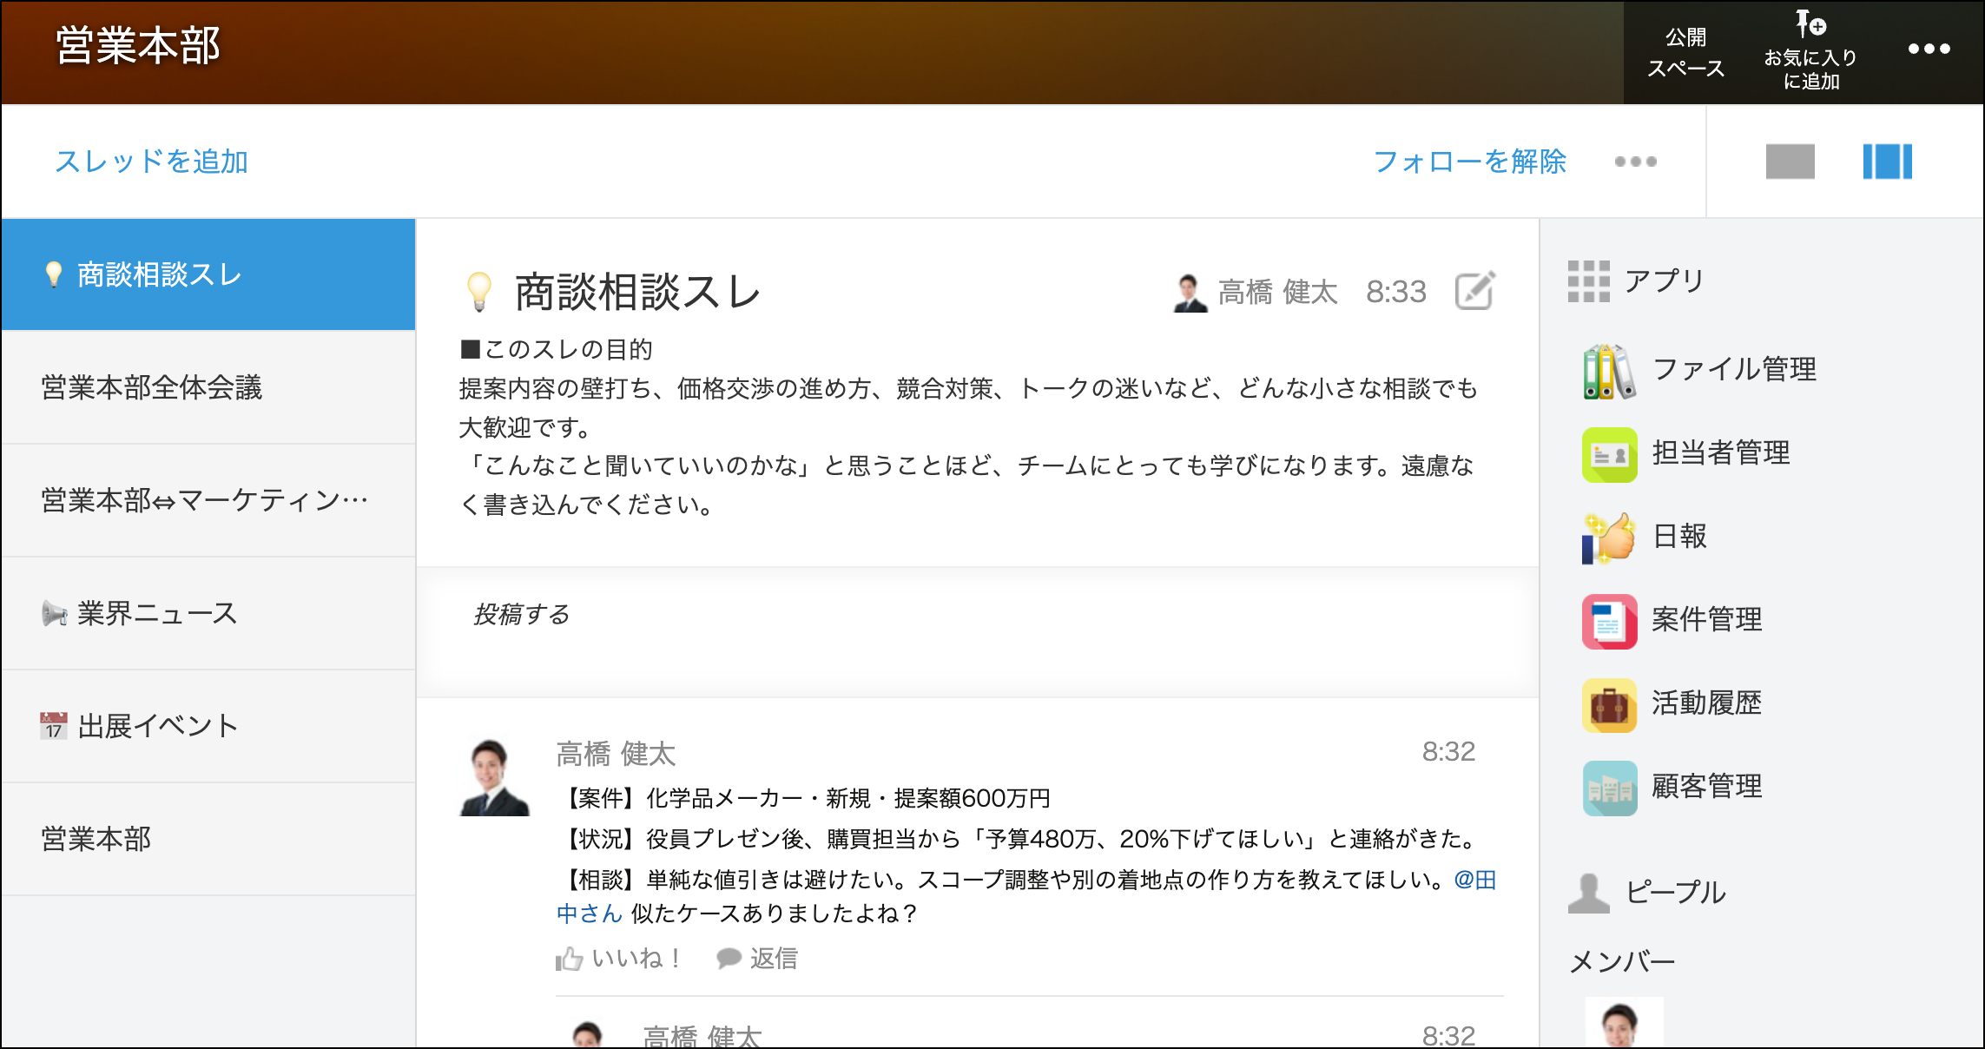The height and width of the screenshot is (1049, 1985).
Task: Open the 顧客管理 building app icon
Action: pyautogui.click(x=1609, y=788)
